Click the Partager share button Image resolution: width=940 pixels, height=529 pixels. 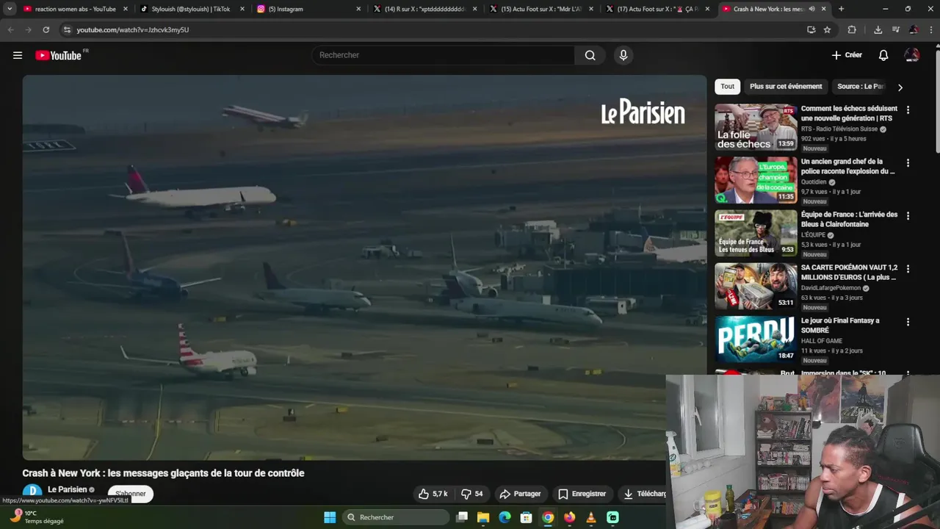520,494
